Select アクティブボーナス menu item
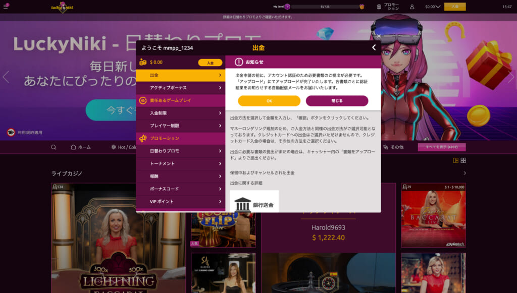517x293 pixels. 181,88
